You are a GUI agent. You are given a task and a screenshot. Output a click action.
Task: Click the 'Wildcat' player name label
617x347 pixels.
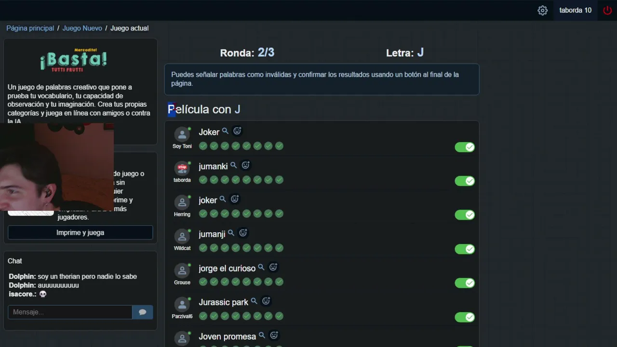pyautogui.click(x=182, y=248)
